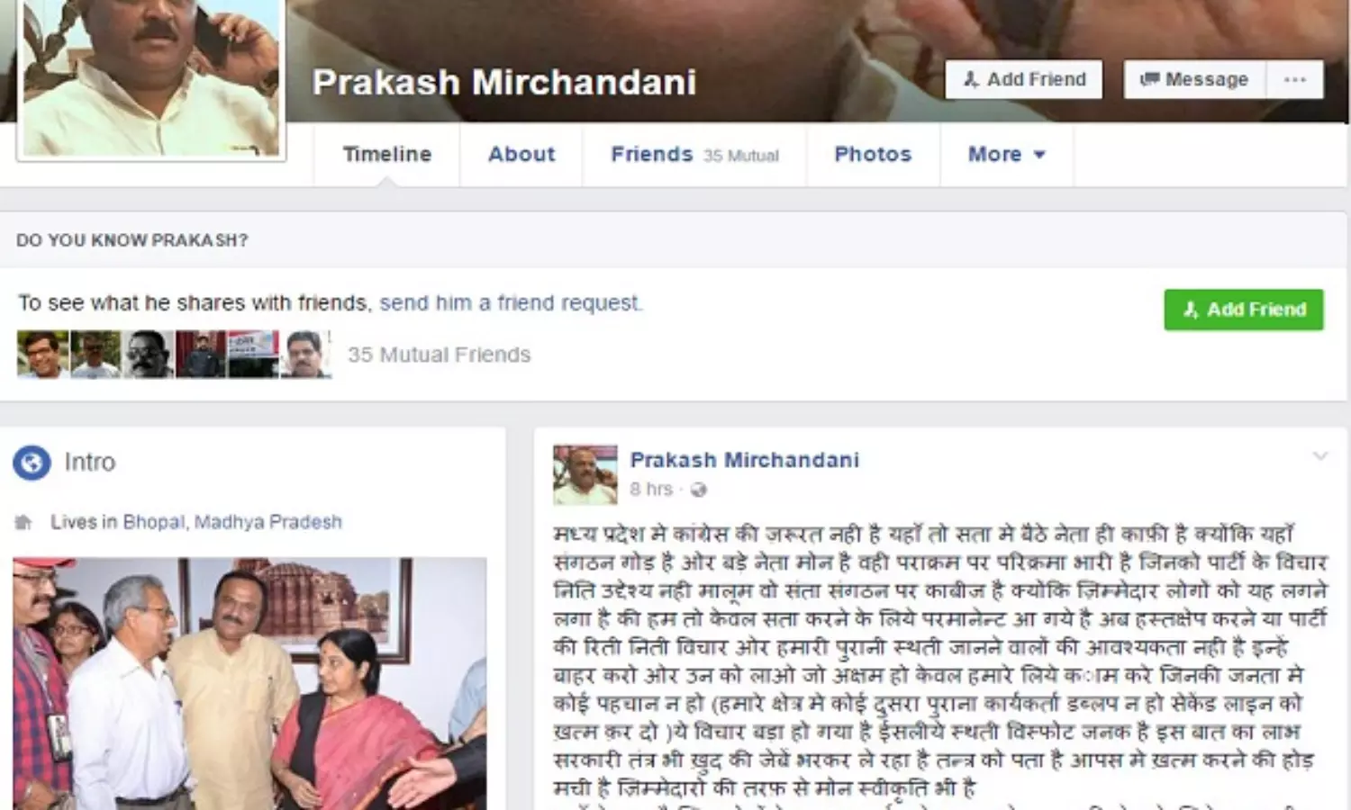The height and width of the screenshot is (810, 1351).
Task: Open the last mutual friend thumbnail
Action: (x=306, y=354)
